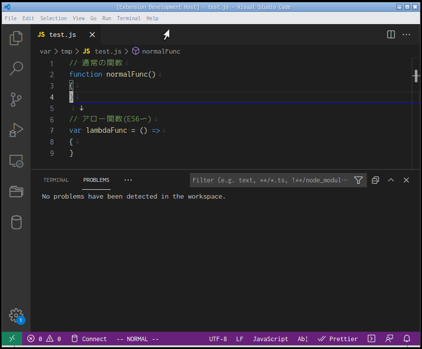Open the Help menu
Image resolution: width=422 pixels, height=349 pixels.
point(152,18)
